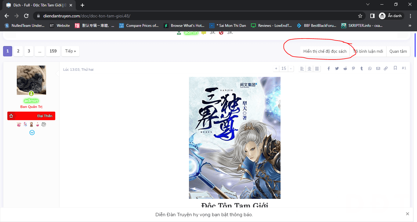Decrease font size with minus button
Image resolution: width=417 pixels, height=222 pixels.
point(291,69)
